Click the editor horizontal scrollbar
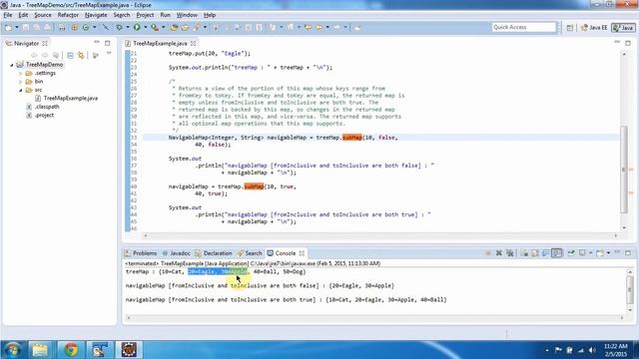 pos(380,235)
